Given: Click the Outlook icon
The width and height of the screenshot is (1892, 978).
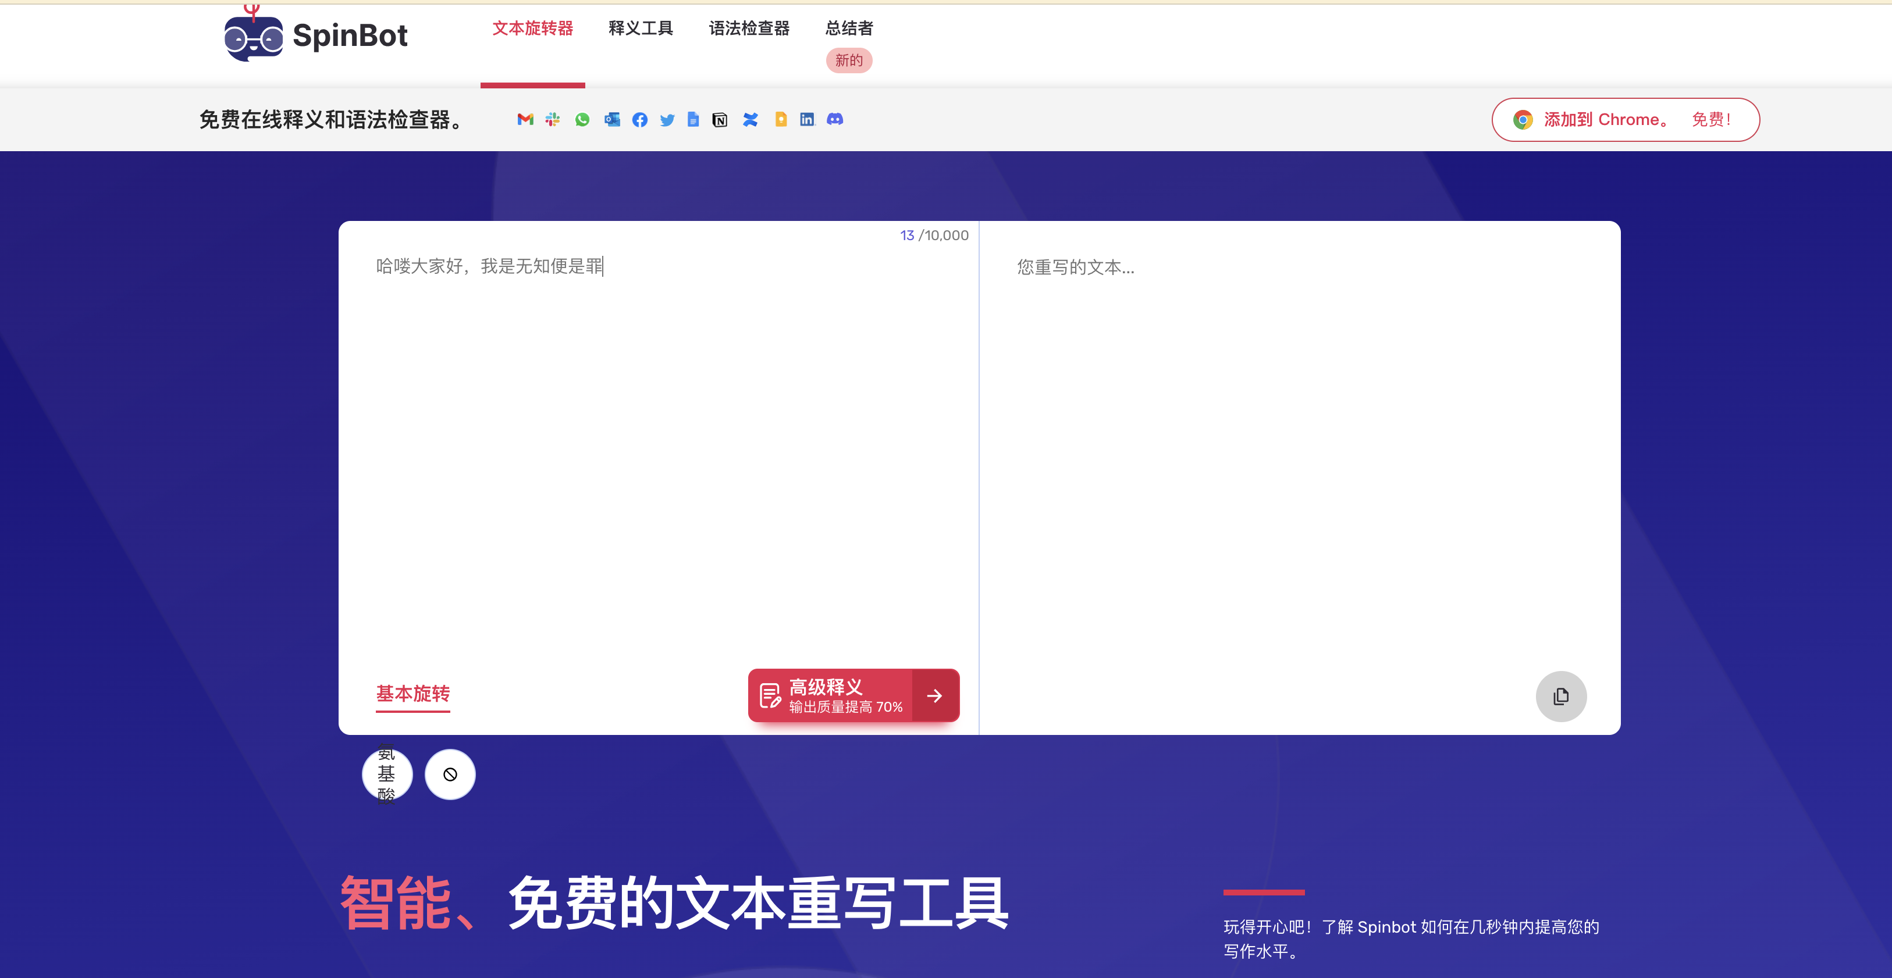Looking at the screenshot, I should click(612, 119).
